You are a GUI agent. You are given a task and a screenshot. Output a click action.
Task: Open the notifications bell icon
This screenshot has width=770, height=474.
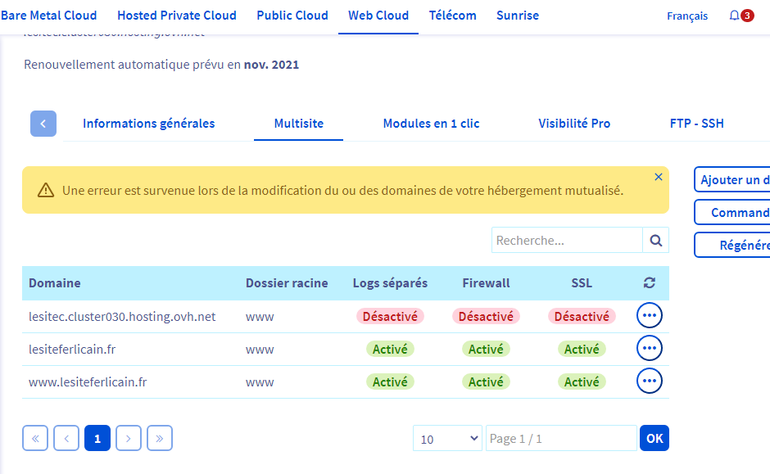click(x=734, y=16)
